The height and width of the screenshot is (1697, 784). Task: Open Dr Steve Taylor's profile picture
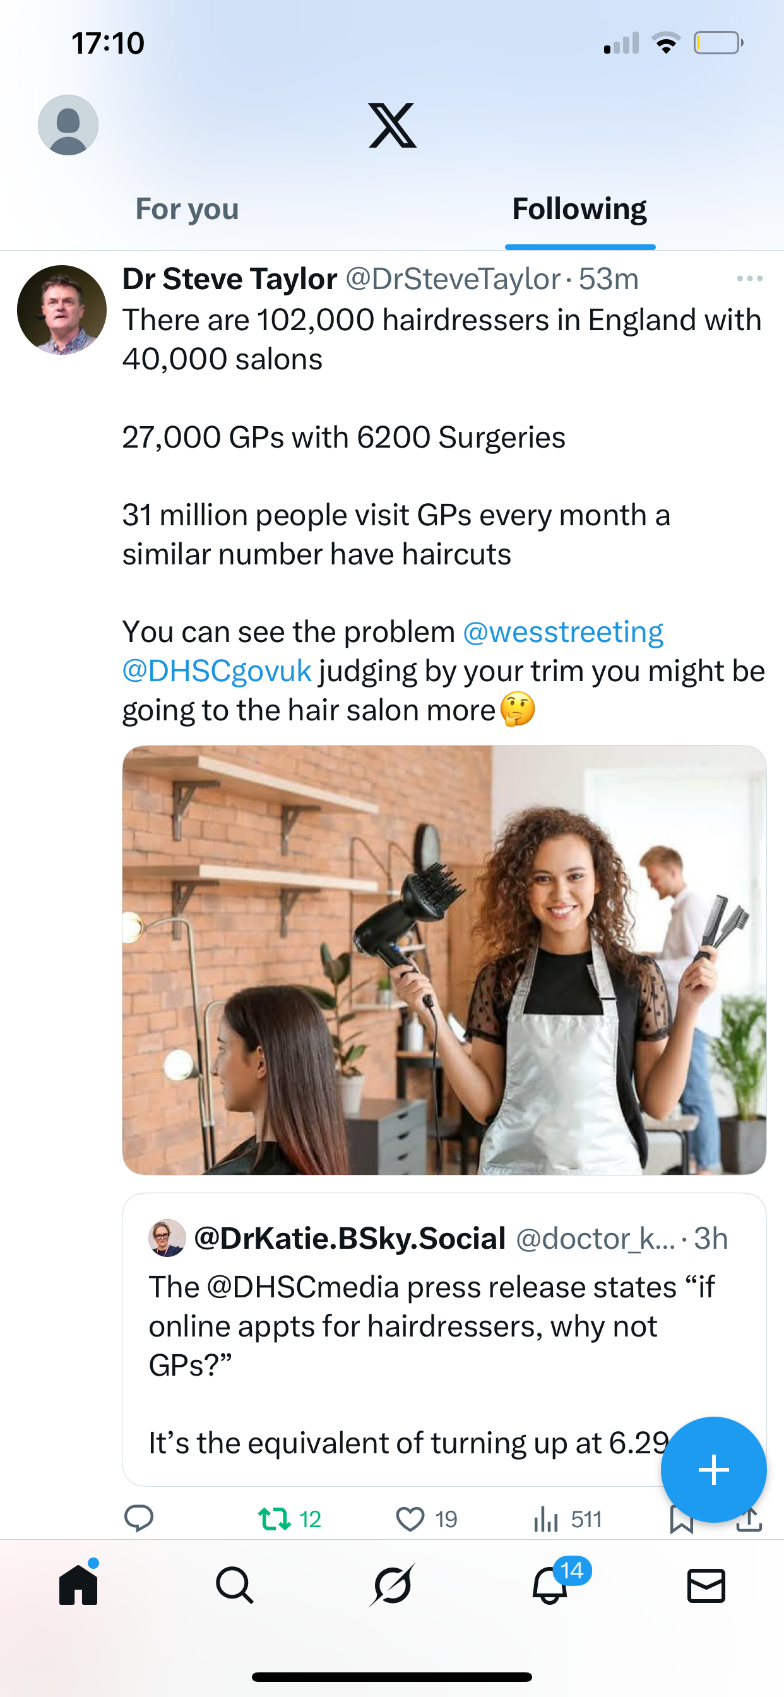click(62, 309)
